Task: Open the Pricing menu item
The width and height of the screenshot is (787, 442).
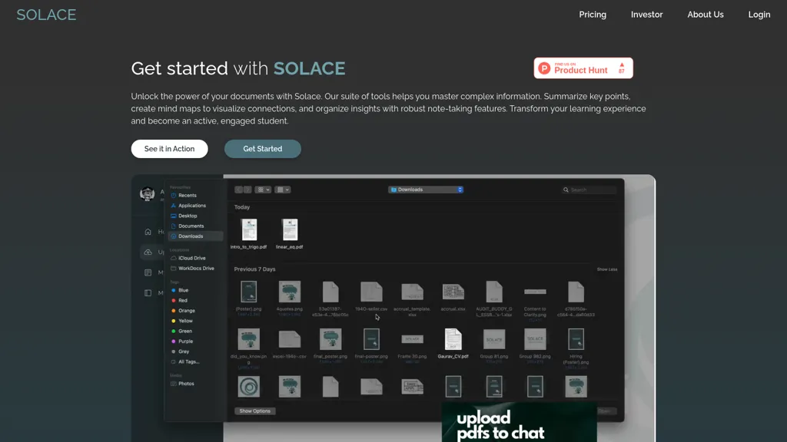Action: (593, 14)
